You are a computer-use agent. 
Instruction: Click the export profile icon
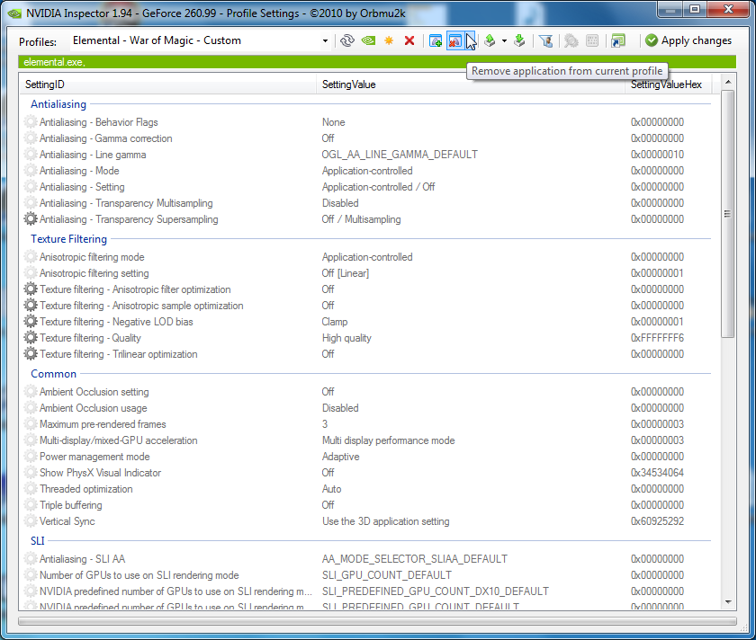tap(489, 40)
